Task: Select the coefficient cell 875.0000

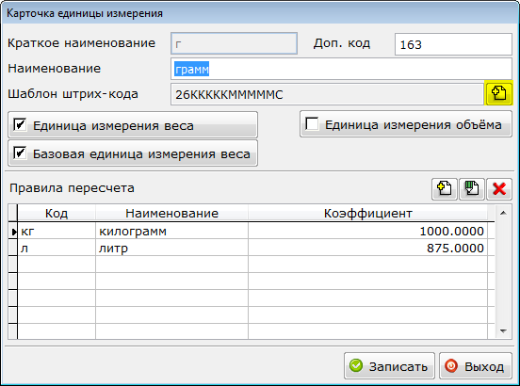Action: (x=367, y=248)
